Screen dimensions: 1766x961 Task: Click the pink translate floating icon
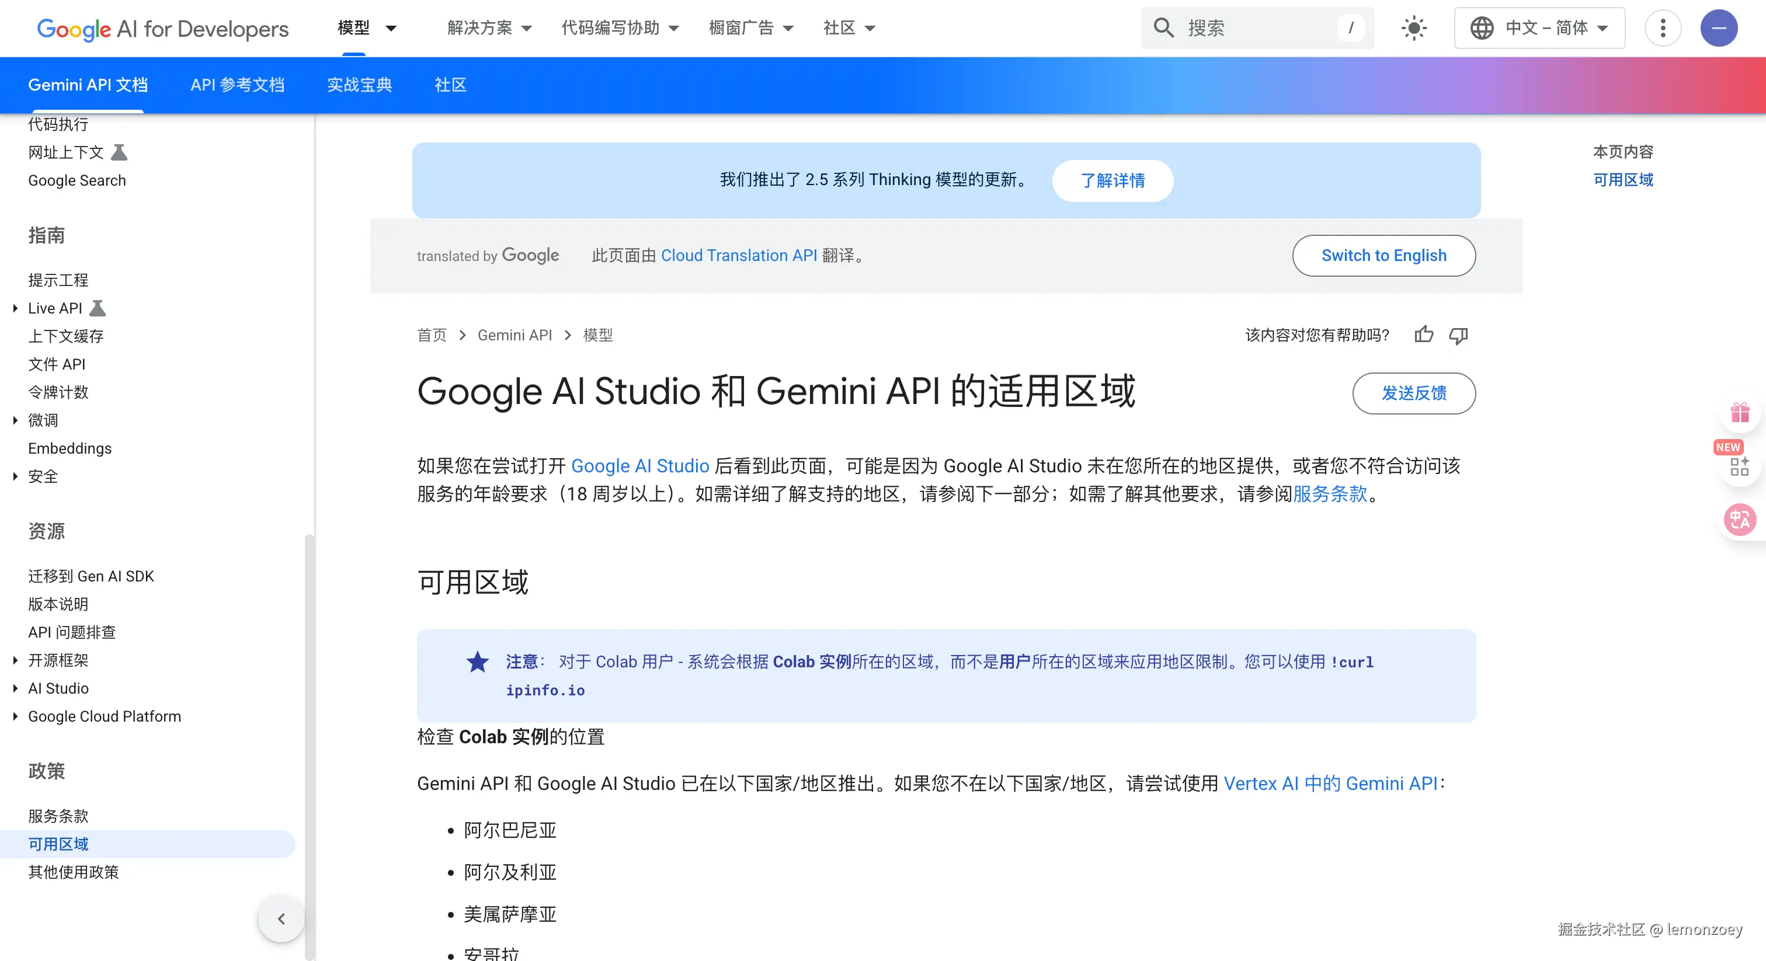[1739, 520]
